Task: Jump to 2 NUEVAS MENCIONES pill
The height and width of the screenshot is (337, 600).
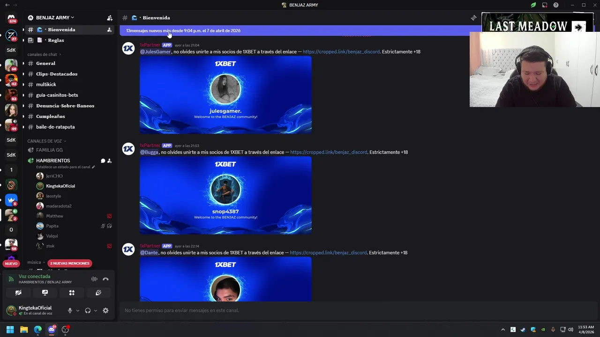Action: 70,263
